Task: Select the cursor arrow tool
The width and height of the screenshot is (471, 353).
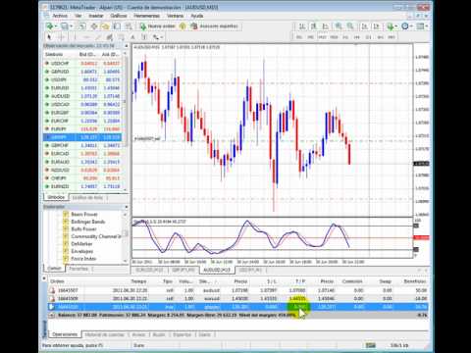Action: (49, 37)
